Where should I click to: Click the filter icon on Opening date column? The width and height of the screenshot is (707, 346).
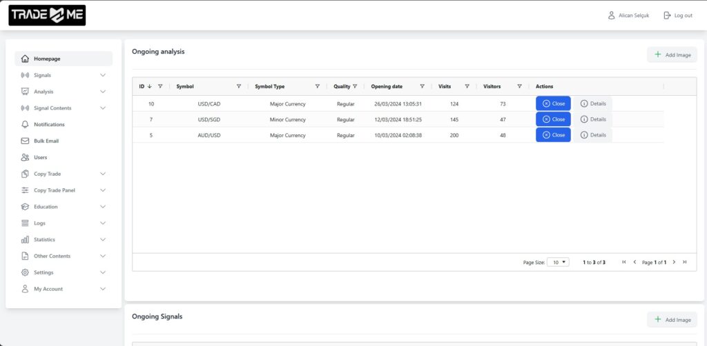point(422,87)
